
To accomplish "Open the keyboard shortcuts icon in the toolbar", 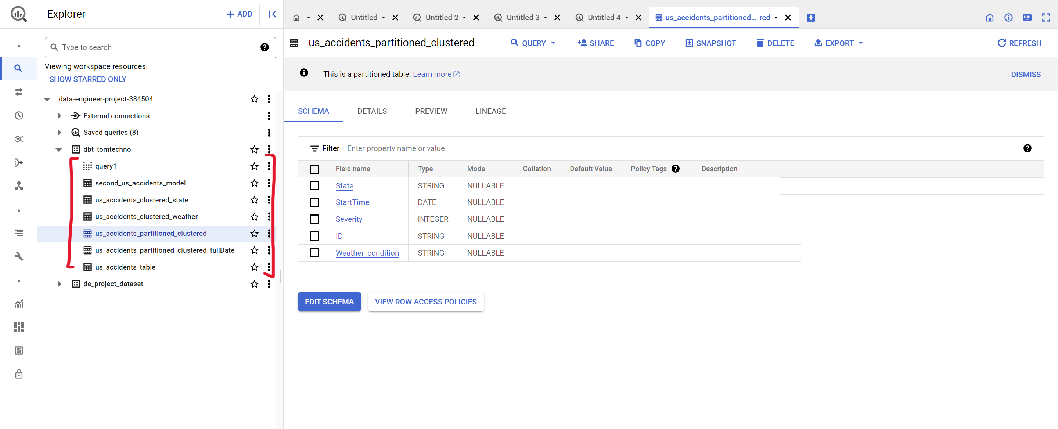I will point(1027,17).
